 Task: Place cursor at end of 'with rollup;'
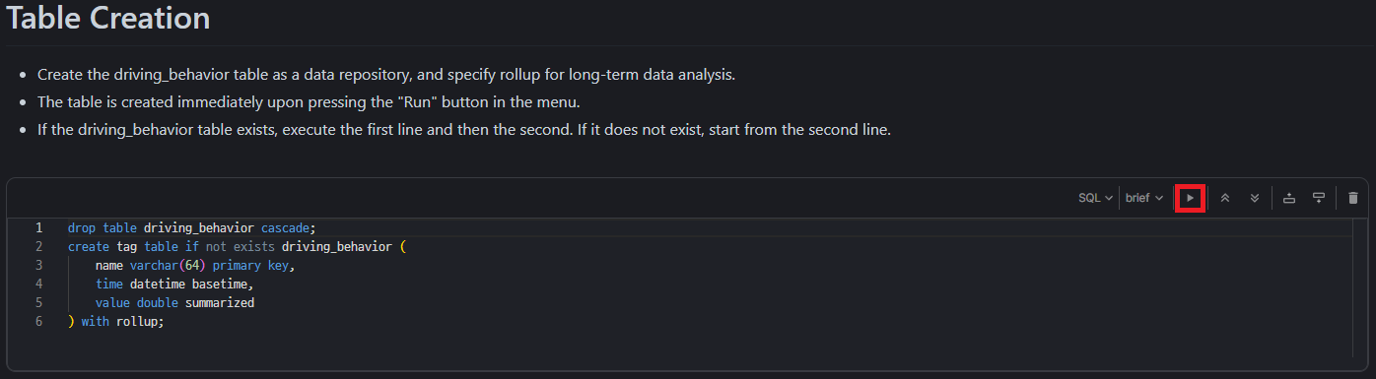164,321
